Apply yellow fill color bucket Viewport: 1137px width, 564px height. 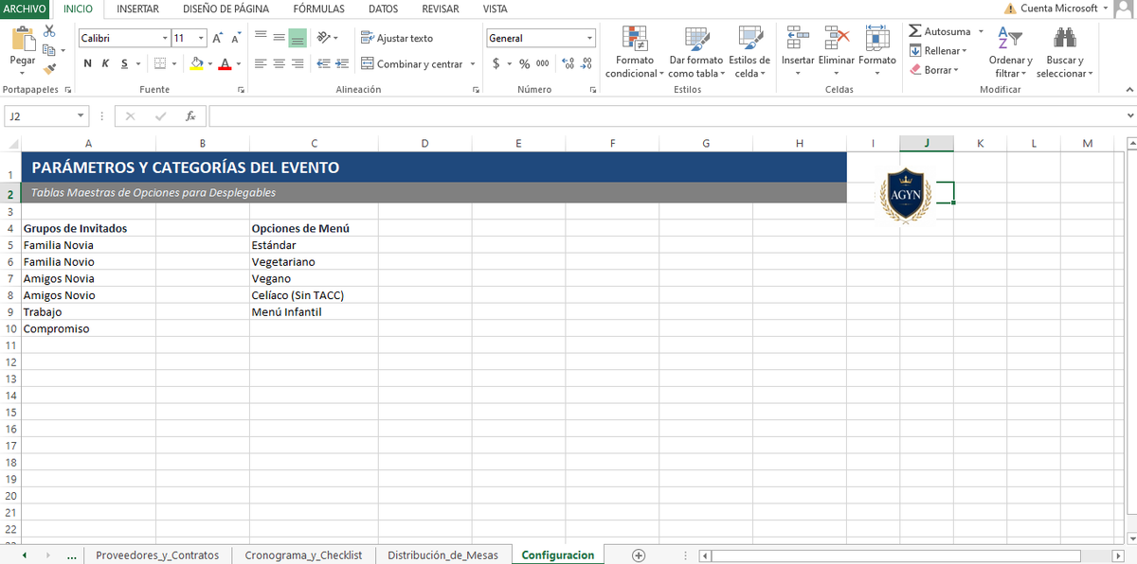(196, 63)
